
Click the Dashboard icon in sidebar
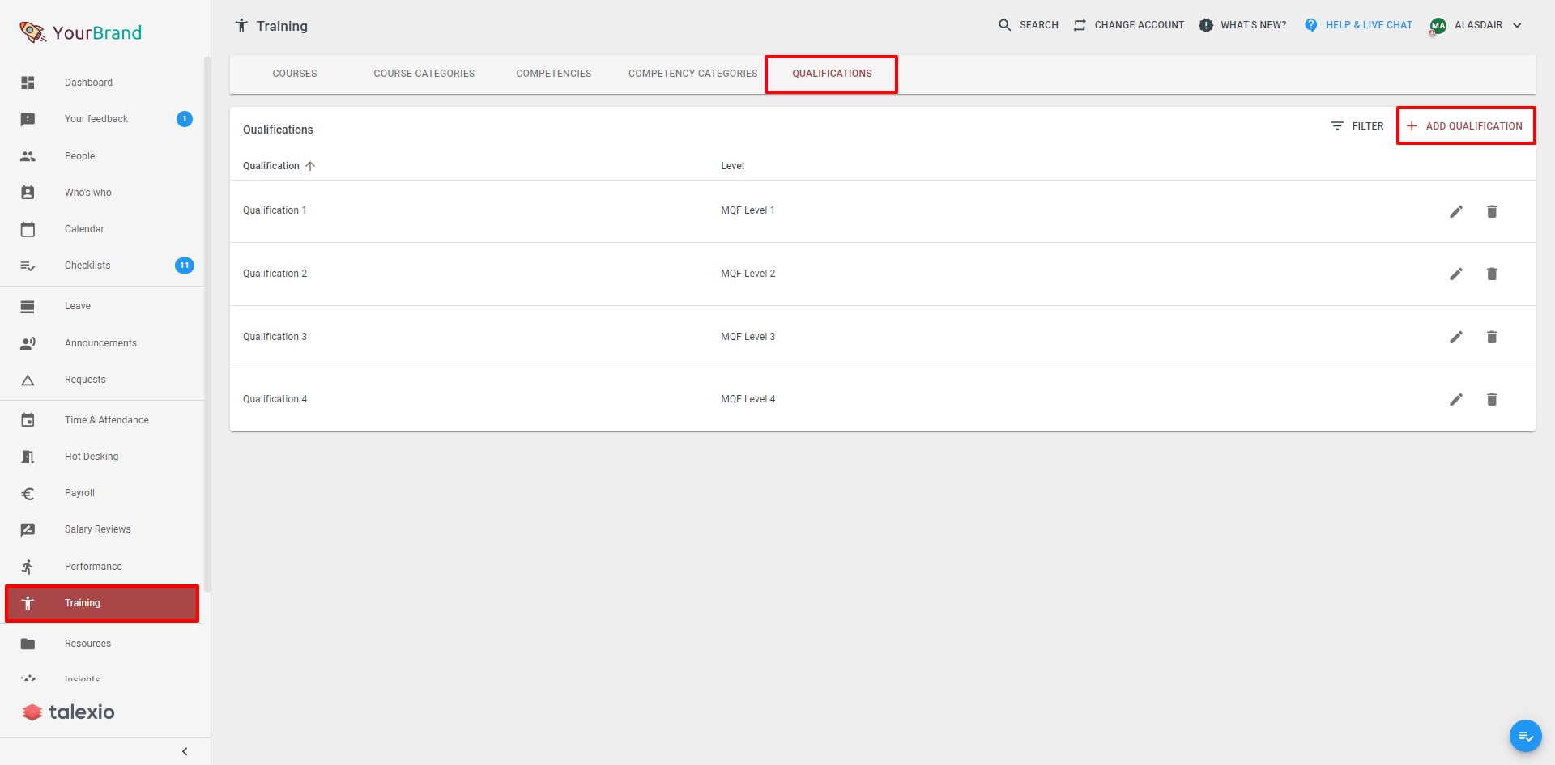click(x=28, y=83)
